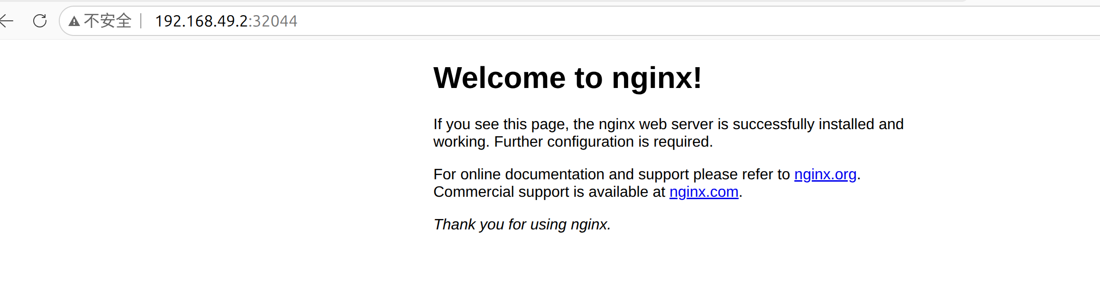Click the 不安全 security label
This screenshot has width=1100, height=307.
click(108, 21)
